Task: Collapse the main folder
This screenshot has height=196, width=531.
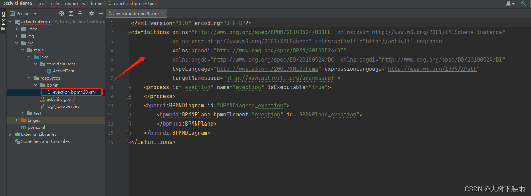Action: point(23,50)
